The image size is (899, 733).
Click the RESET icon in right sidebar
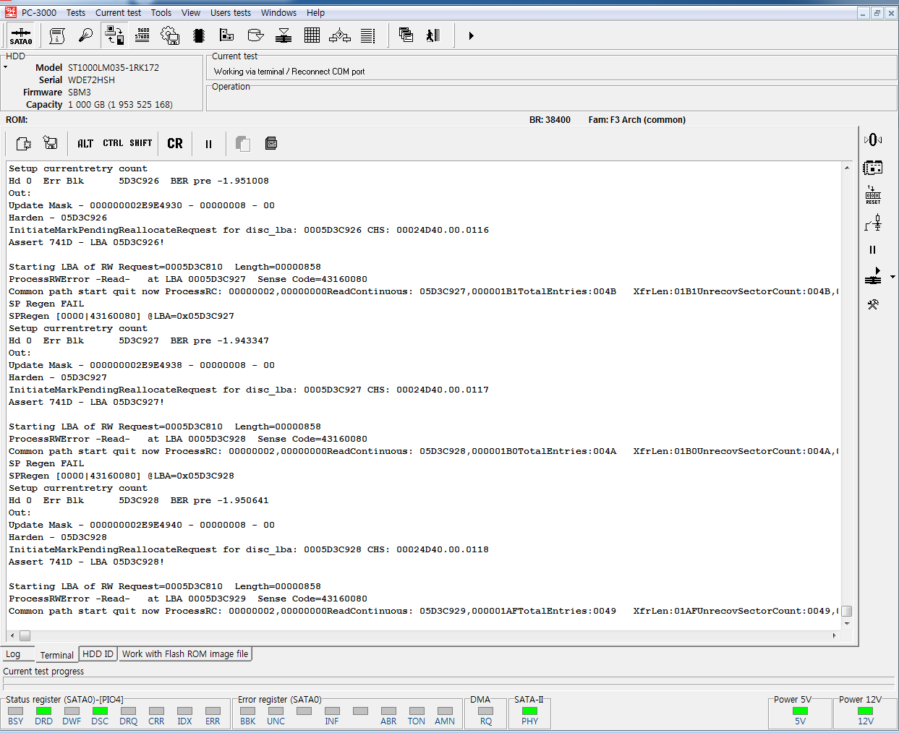(x=873, y=195)
